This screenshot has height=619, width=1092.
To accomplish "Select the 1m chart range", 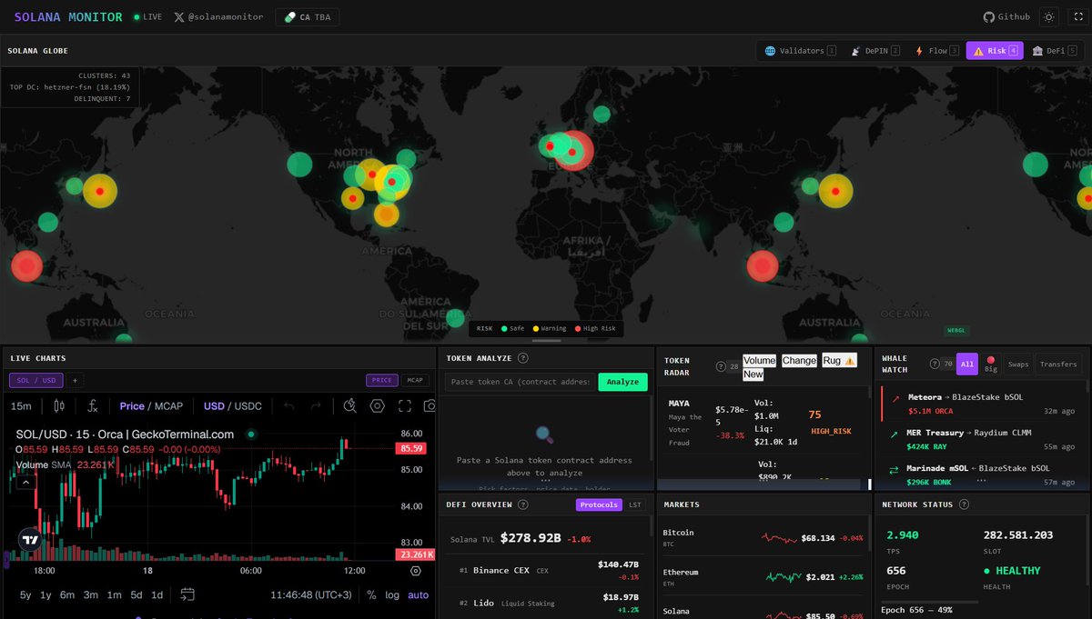I will pyautogui.click(x=115, y=595).
